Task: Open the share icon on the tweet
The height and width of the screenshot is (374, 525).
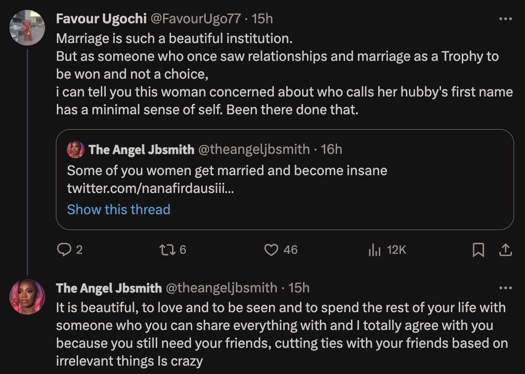Action: [506, 250]
